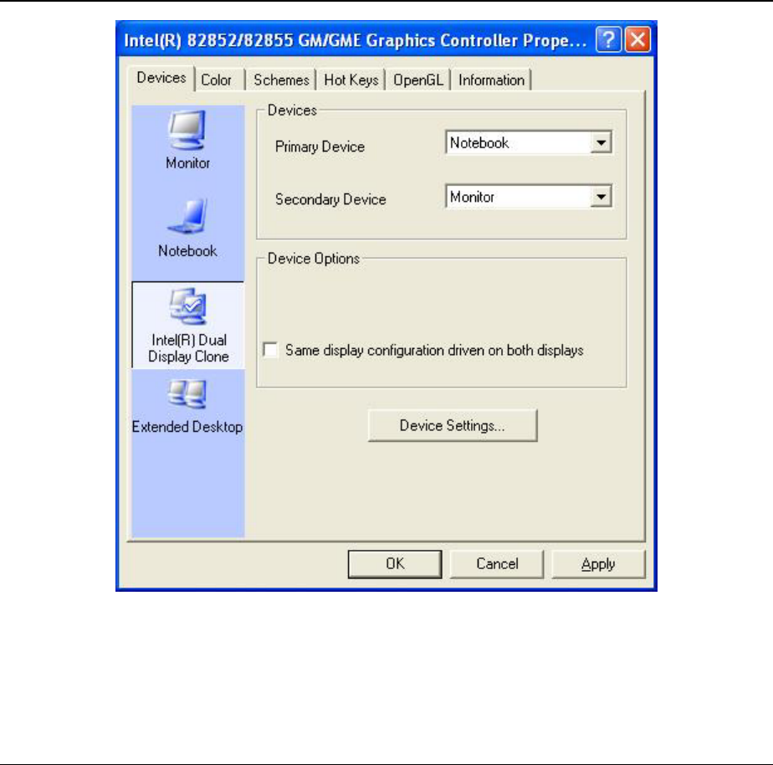Click the Secondary Device label
773x765 pixels.
tap(330, 199)
